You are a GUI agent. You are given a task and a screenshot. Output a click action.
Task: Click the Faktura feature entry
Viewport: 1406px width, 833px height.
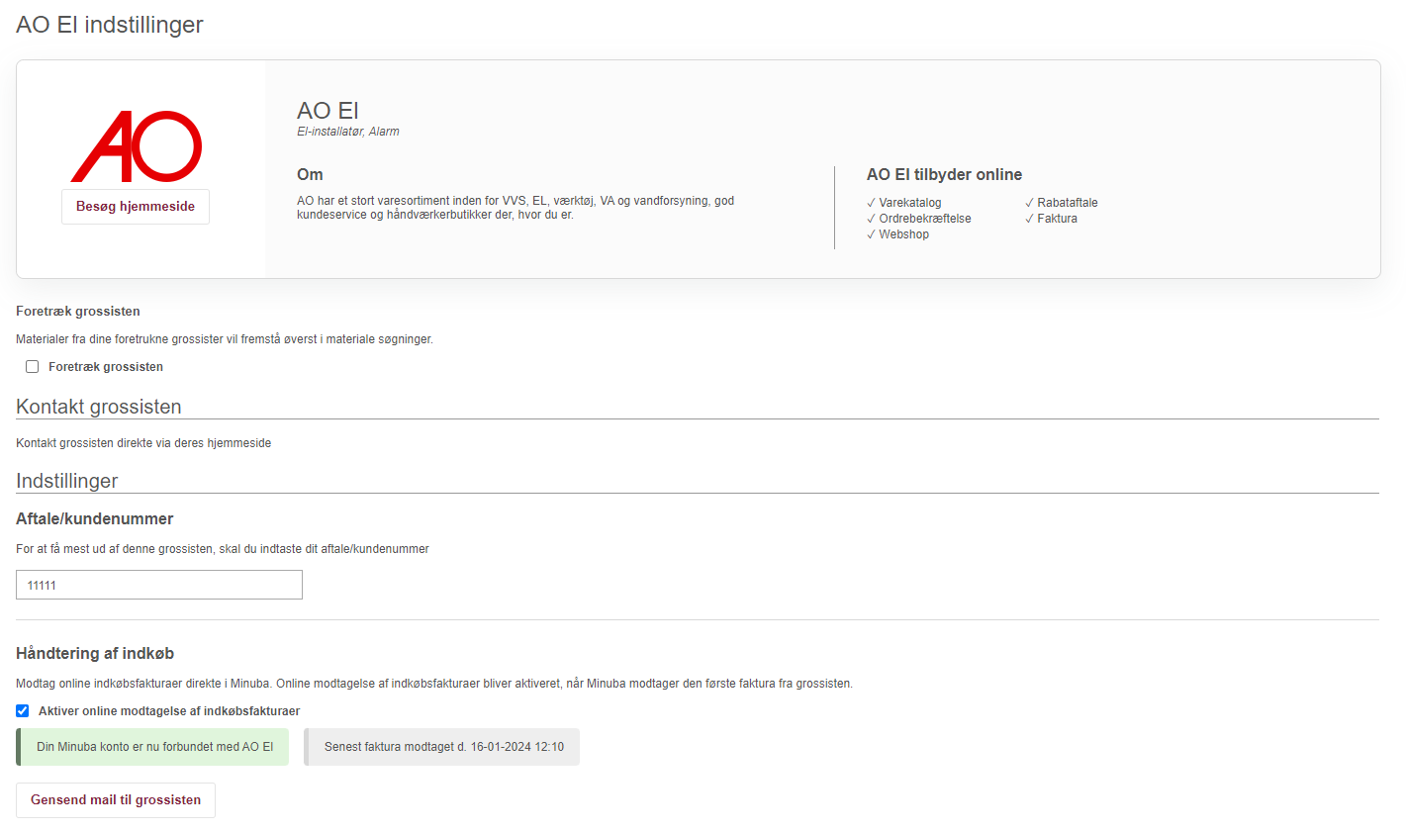click(x=1052, y=219)
